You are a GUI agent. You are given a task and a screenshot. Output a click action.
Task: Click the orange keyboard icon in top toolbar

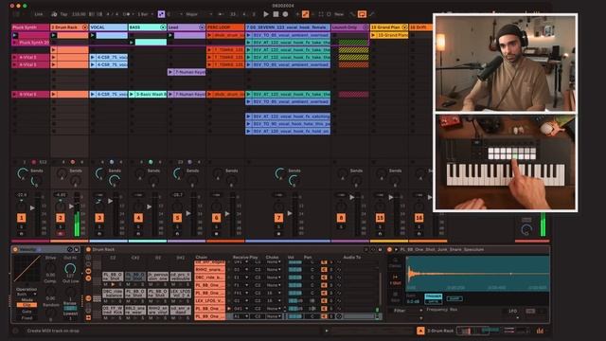(362, 14)
